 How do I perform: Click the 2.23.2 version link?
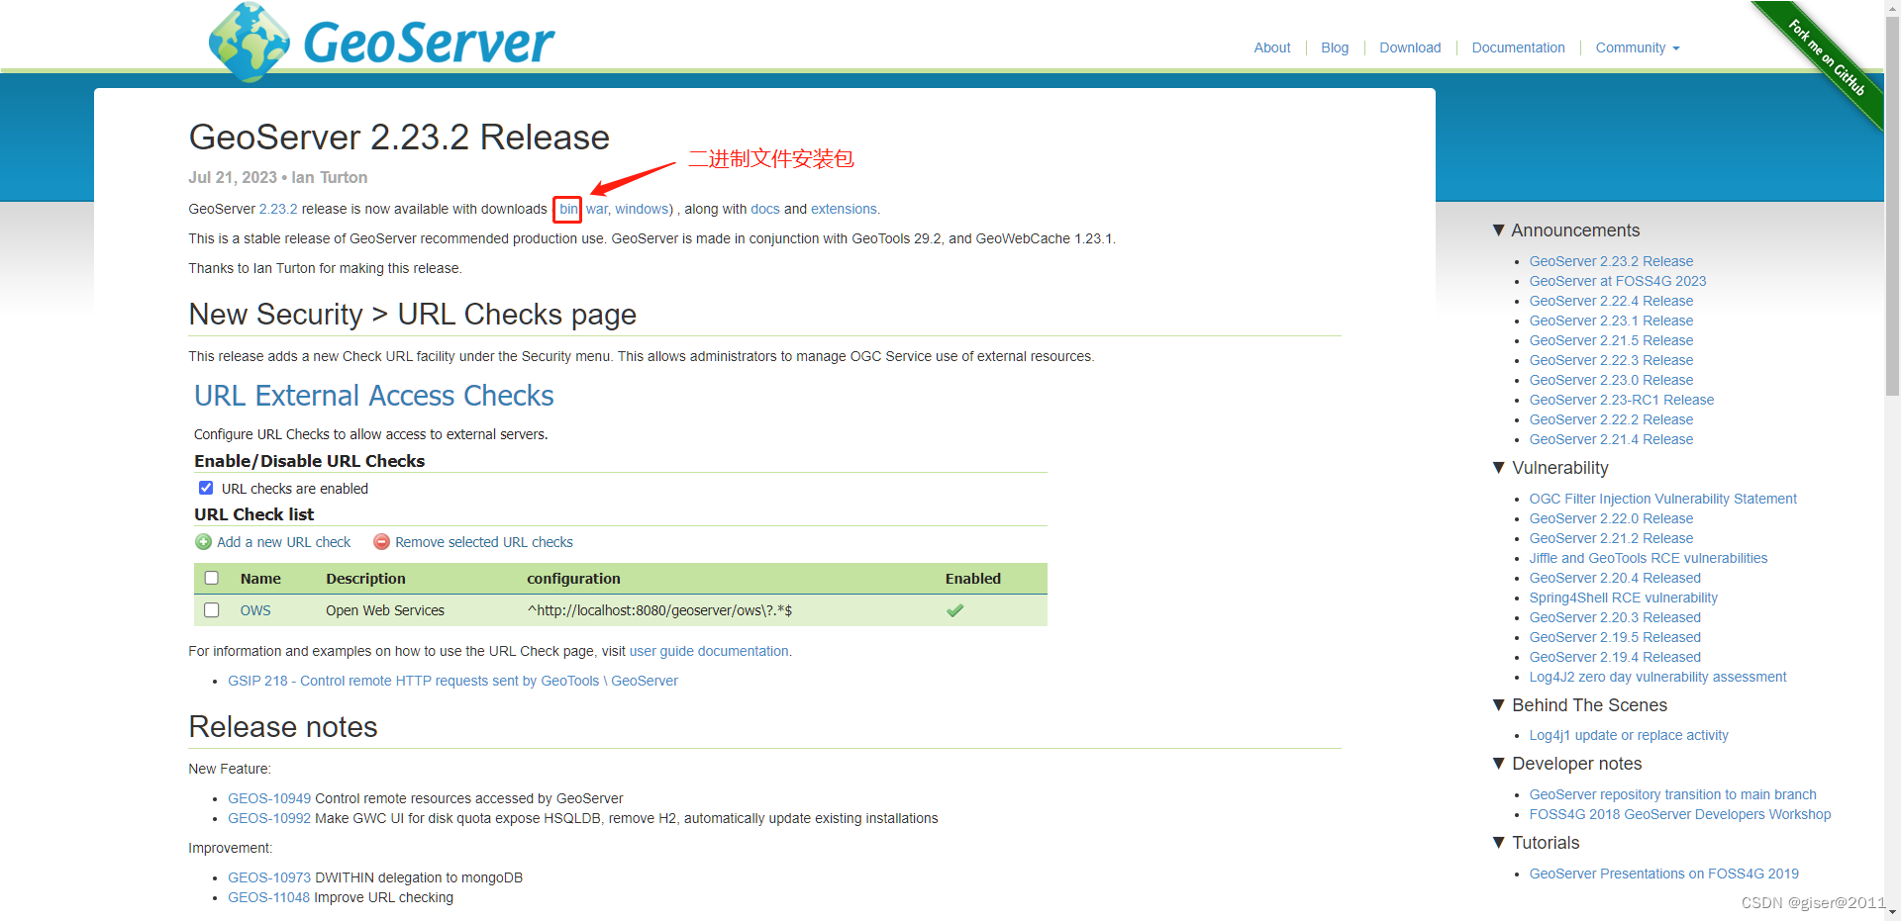coord(278,209)
